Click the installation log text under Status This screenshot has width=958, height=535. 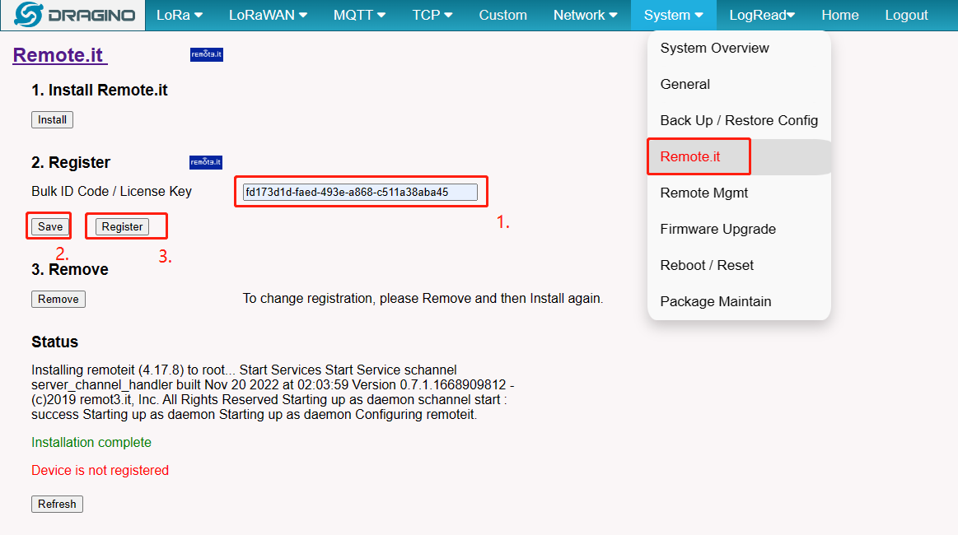coord(273,392)
